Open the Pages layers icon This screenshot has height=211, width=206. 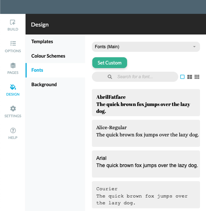point(13,65)
